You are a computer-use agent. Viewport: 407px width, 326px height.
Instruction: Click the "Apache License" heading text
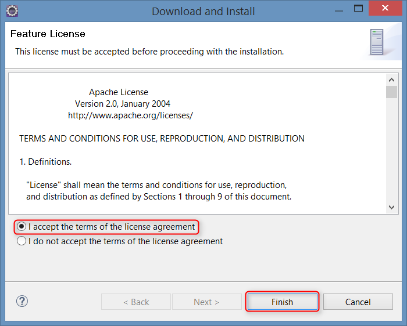tap(119, 92)
